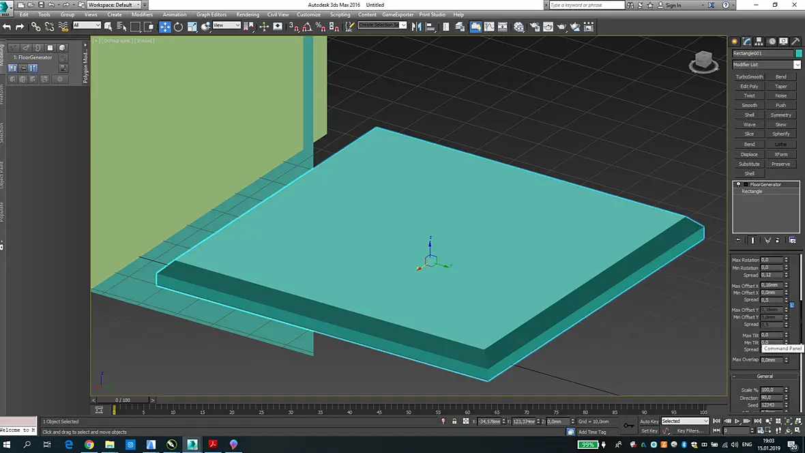The width and height of the screenshot is (805, 453).
Task: Activate Bind to Space Warp tool
Action: pos(63,27)
